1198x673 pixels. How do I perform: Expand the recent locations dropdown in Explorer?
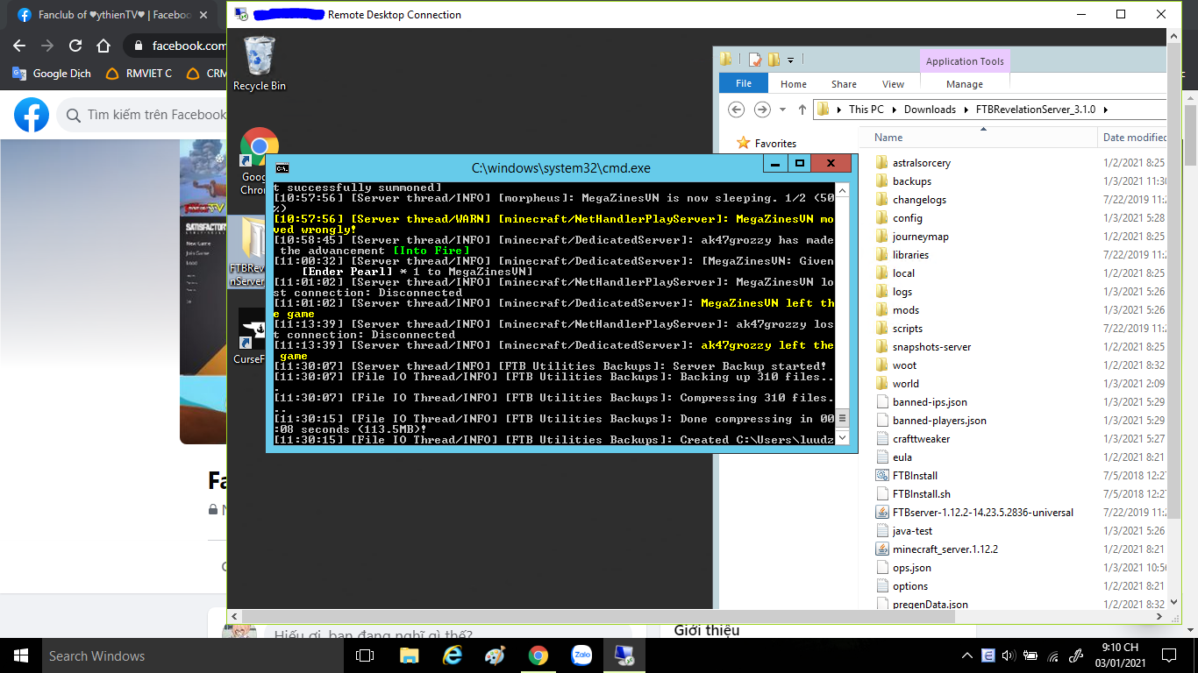coord(782,110)
